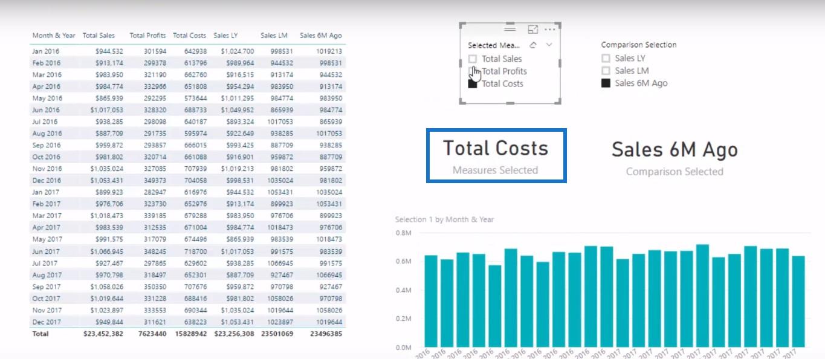Sort table by Total Profits header

coord(147,36)
